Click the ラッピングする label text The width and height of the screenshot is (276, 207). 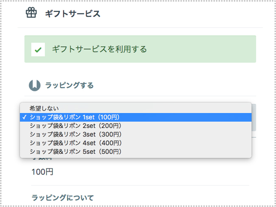(69, 85)
